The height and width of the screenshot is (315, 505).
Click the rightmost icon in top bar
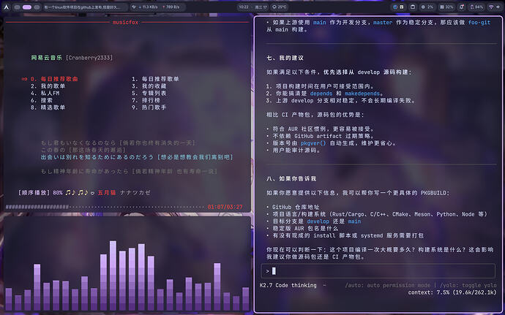498,7
